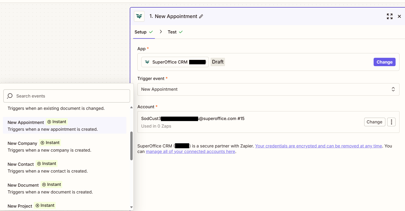Viewport: 405px width, 211px height.
Task: Click the Instant badge next to New Appointment
Action: coord(57,122)
